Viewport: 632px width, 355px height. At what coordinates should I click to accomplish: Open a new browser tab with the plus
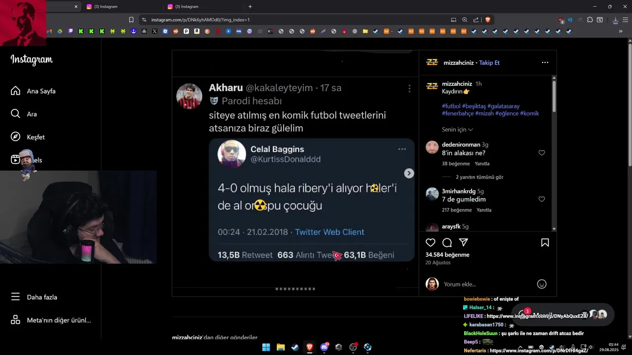(x=250, y=6)
